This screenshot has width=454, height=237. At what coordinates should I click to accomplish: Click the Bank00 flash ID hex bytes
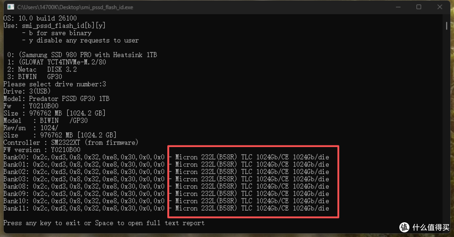point(99,157)
